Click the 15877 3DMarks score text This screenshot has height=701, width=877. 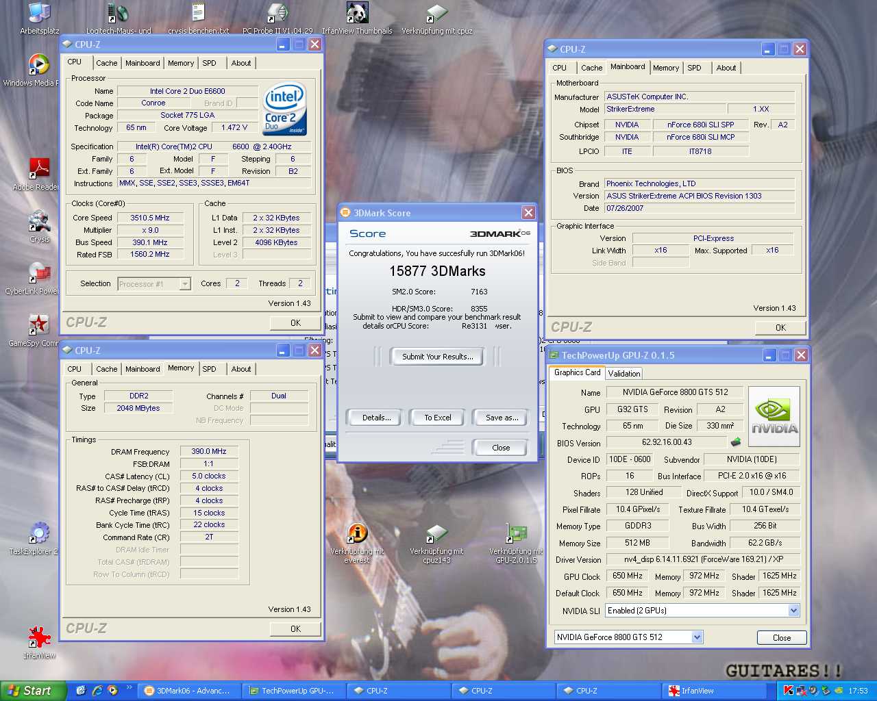coord(437,271)
